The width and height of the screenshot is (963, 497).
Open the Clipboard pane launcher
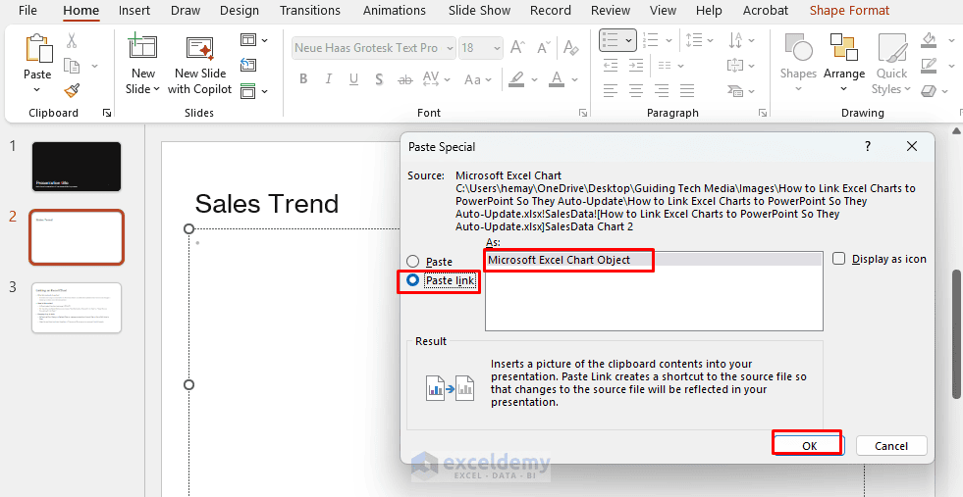pos(107,113)
